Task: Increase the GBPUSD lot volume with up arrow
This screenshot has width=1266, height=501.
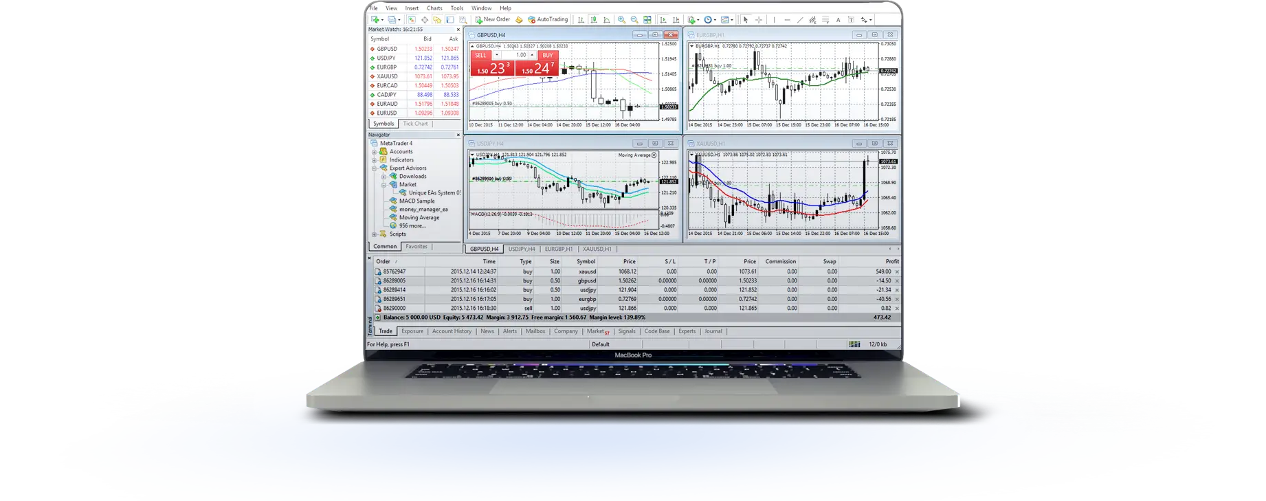Action: 531,55
